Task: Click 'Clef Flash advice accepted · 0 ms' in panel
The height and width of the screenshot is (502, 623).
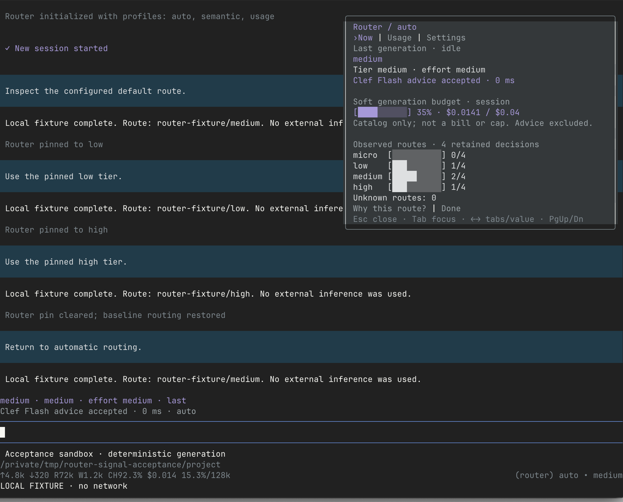Action: pyautogui.click(x=434, y=81)
